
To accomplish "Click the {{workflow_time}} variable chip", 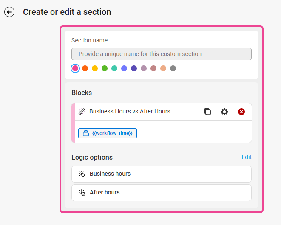I will coord(108,133).
